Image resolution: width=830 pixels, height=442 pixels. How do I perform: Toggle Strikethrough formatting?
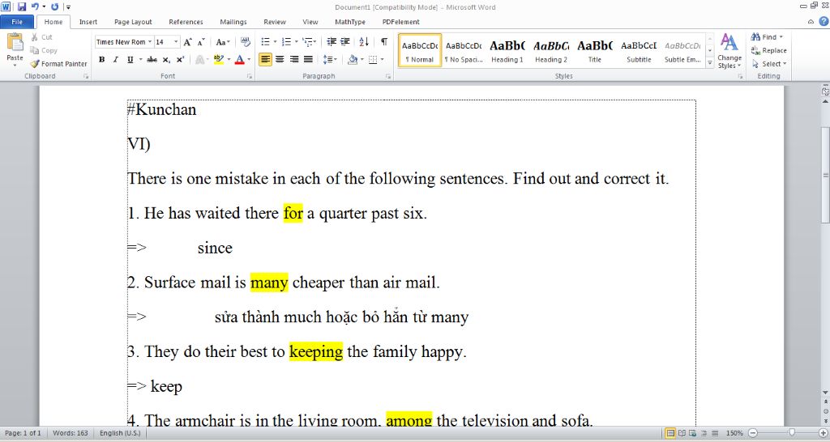(152, 60)
